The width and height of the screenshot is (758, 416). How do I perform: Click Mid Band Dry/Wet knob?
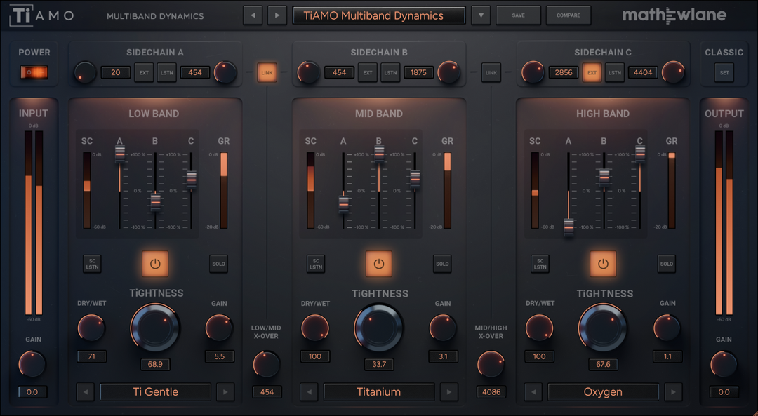click(x=315, y=328)
